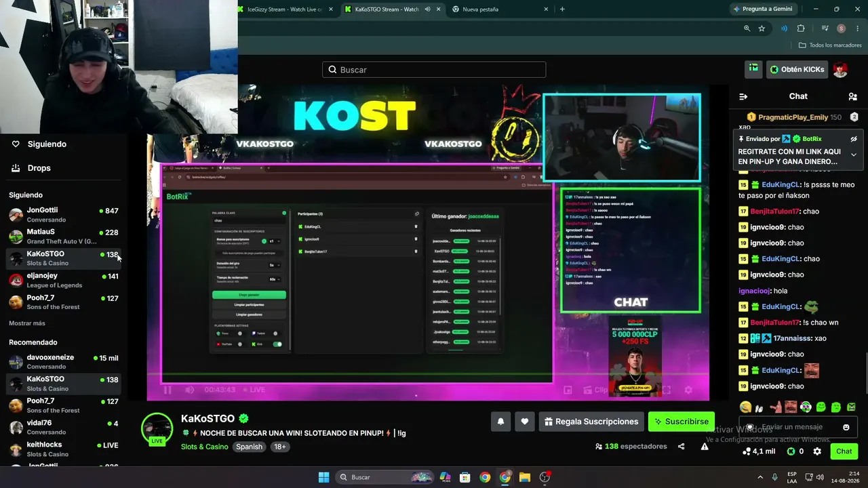Expand the pinned BotRix message chevron
This screenshot has height=488, width=868.
click(x=854, y=155)
